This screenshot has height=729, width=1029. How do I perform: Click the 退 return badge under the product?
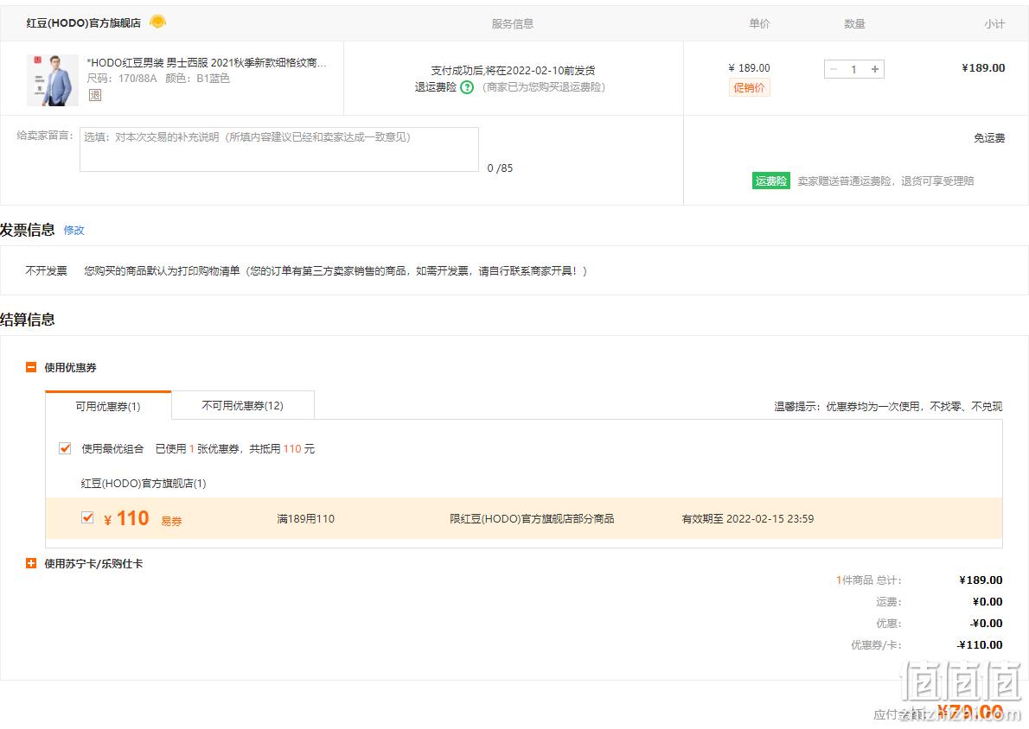point(95,95)
